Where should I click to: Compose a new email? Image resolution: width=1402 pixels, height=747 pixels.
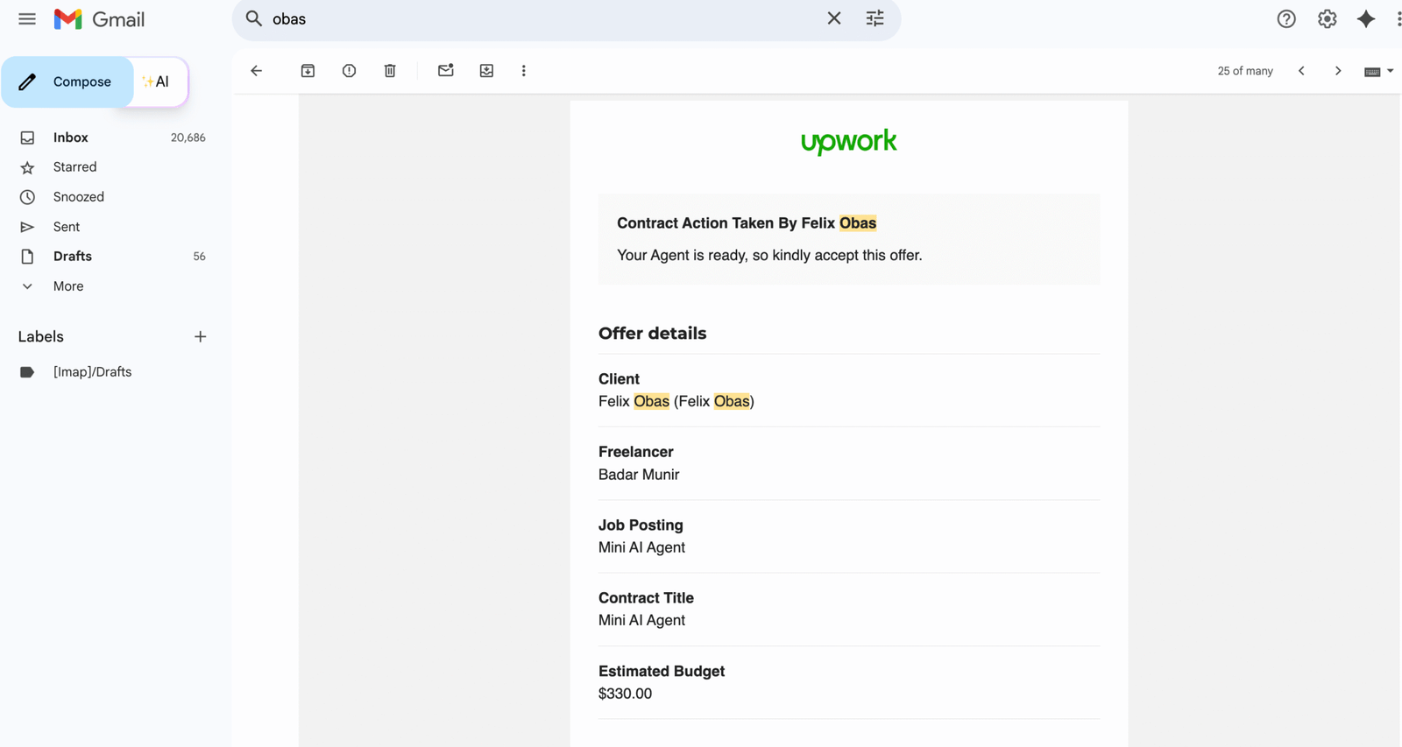68,82
